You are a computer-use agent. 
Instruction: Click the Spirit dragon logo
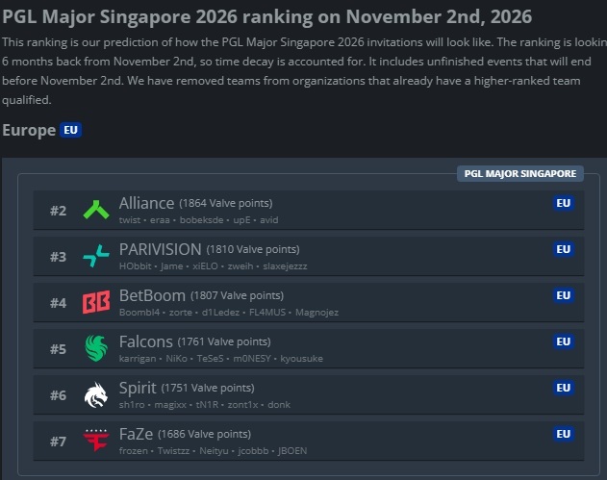[x=96, y=394]
